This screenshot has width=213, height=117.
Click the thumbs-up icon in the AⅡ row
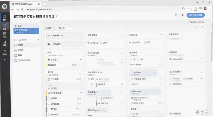122,84
